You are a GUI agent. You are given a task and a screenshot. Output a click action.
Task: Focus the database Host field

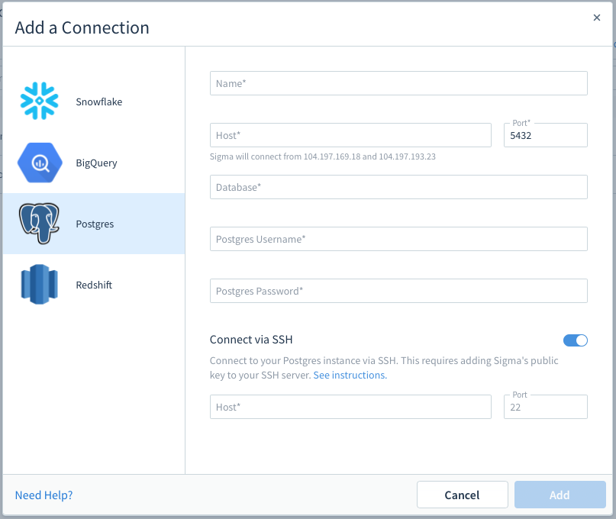350,135
